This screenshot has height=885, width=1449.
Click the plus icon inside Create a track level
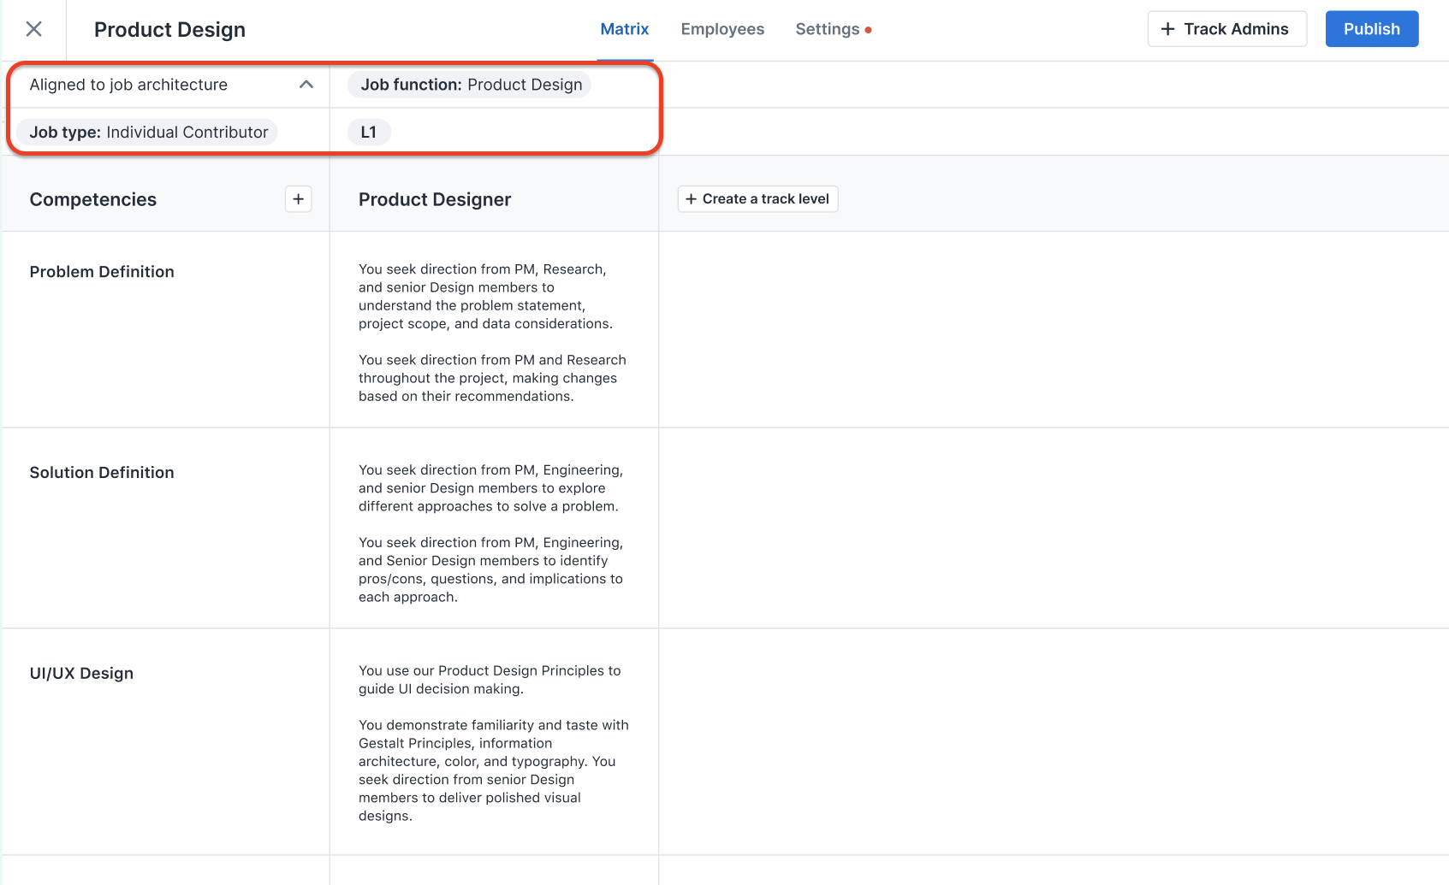tap(692, 198)
